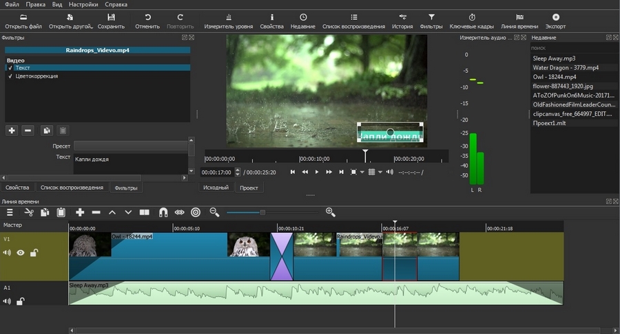Show История panel
This screenshot has width=620, height=334.
point(402,21)
